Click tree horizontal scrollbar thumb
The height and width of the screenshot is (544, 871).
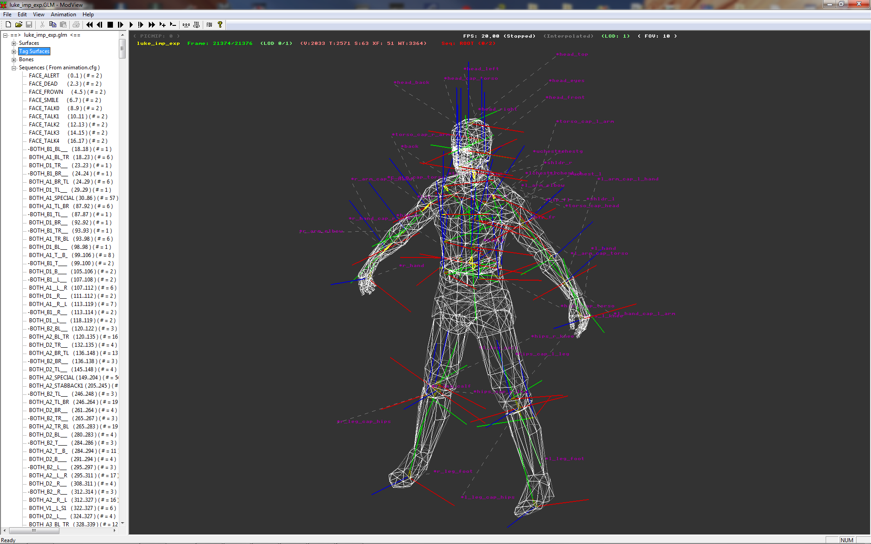(34, 530)
